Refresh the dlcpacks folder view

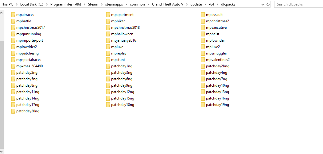[x=268, y=4]
